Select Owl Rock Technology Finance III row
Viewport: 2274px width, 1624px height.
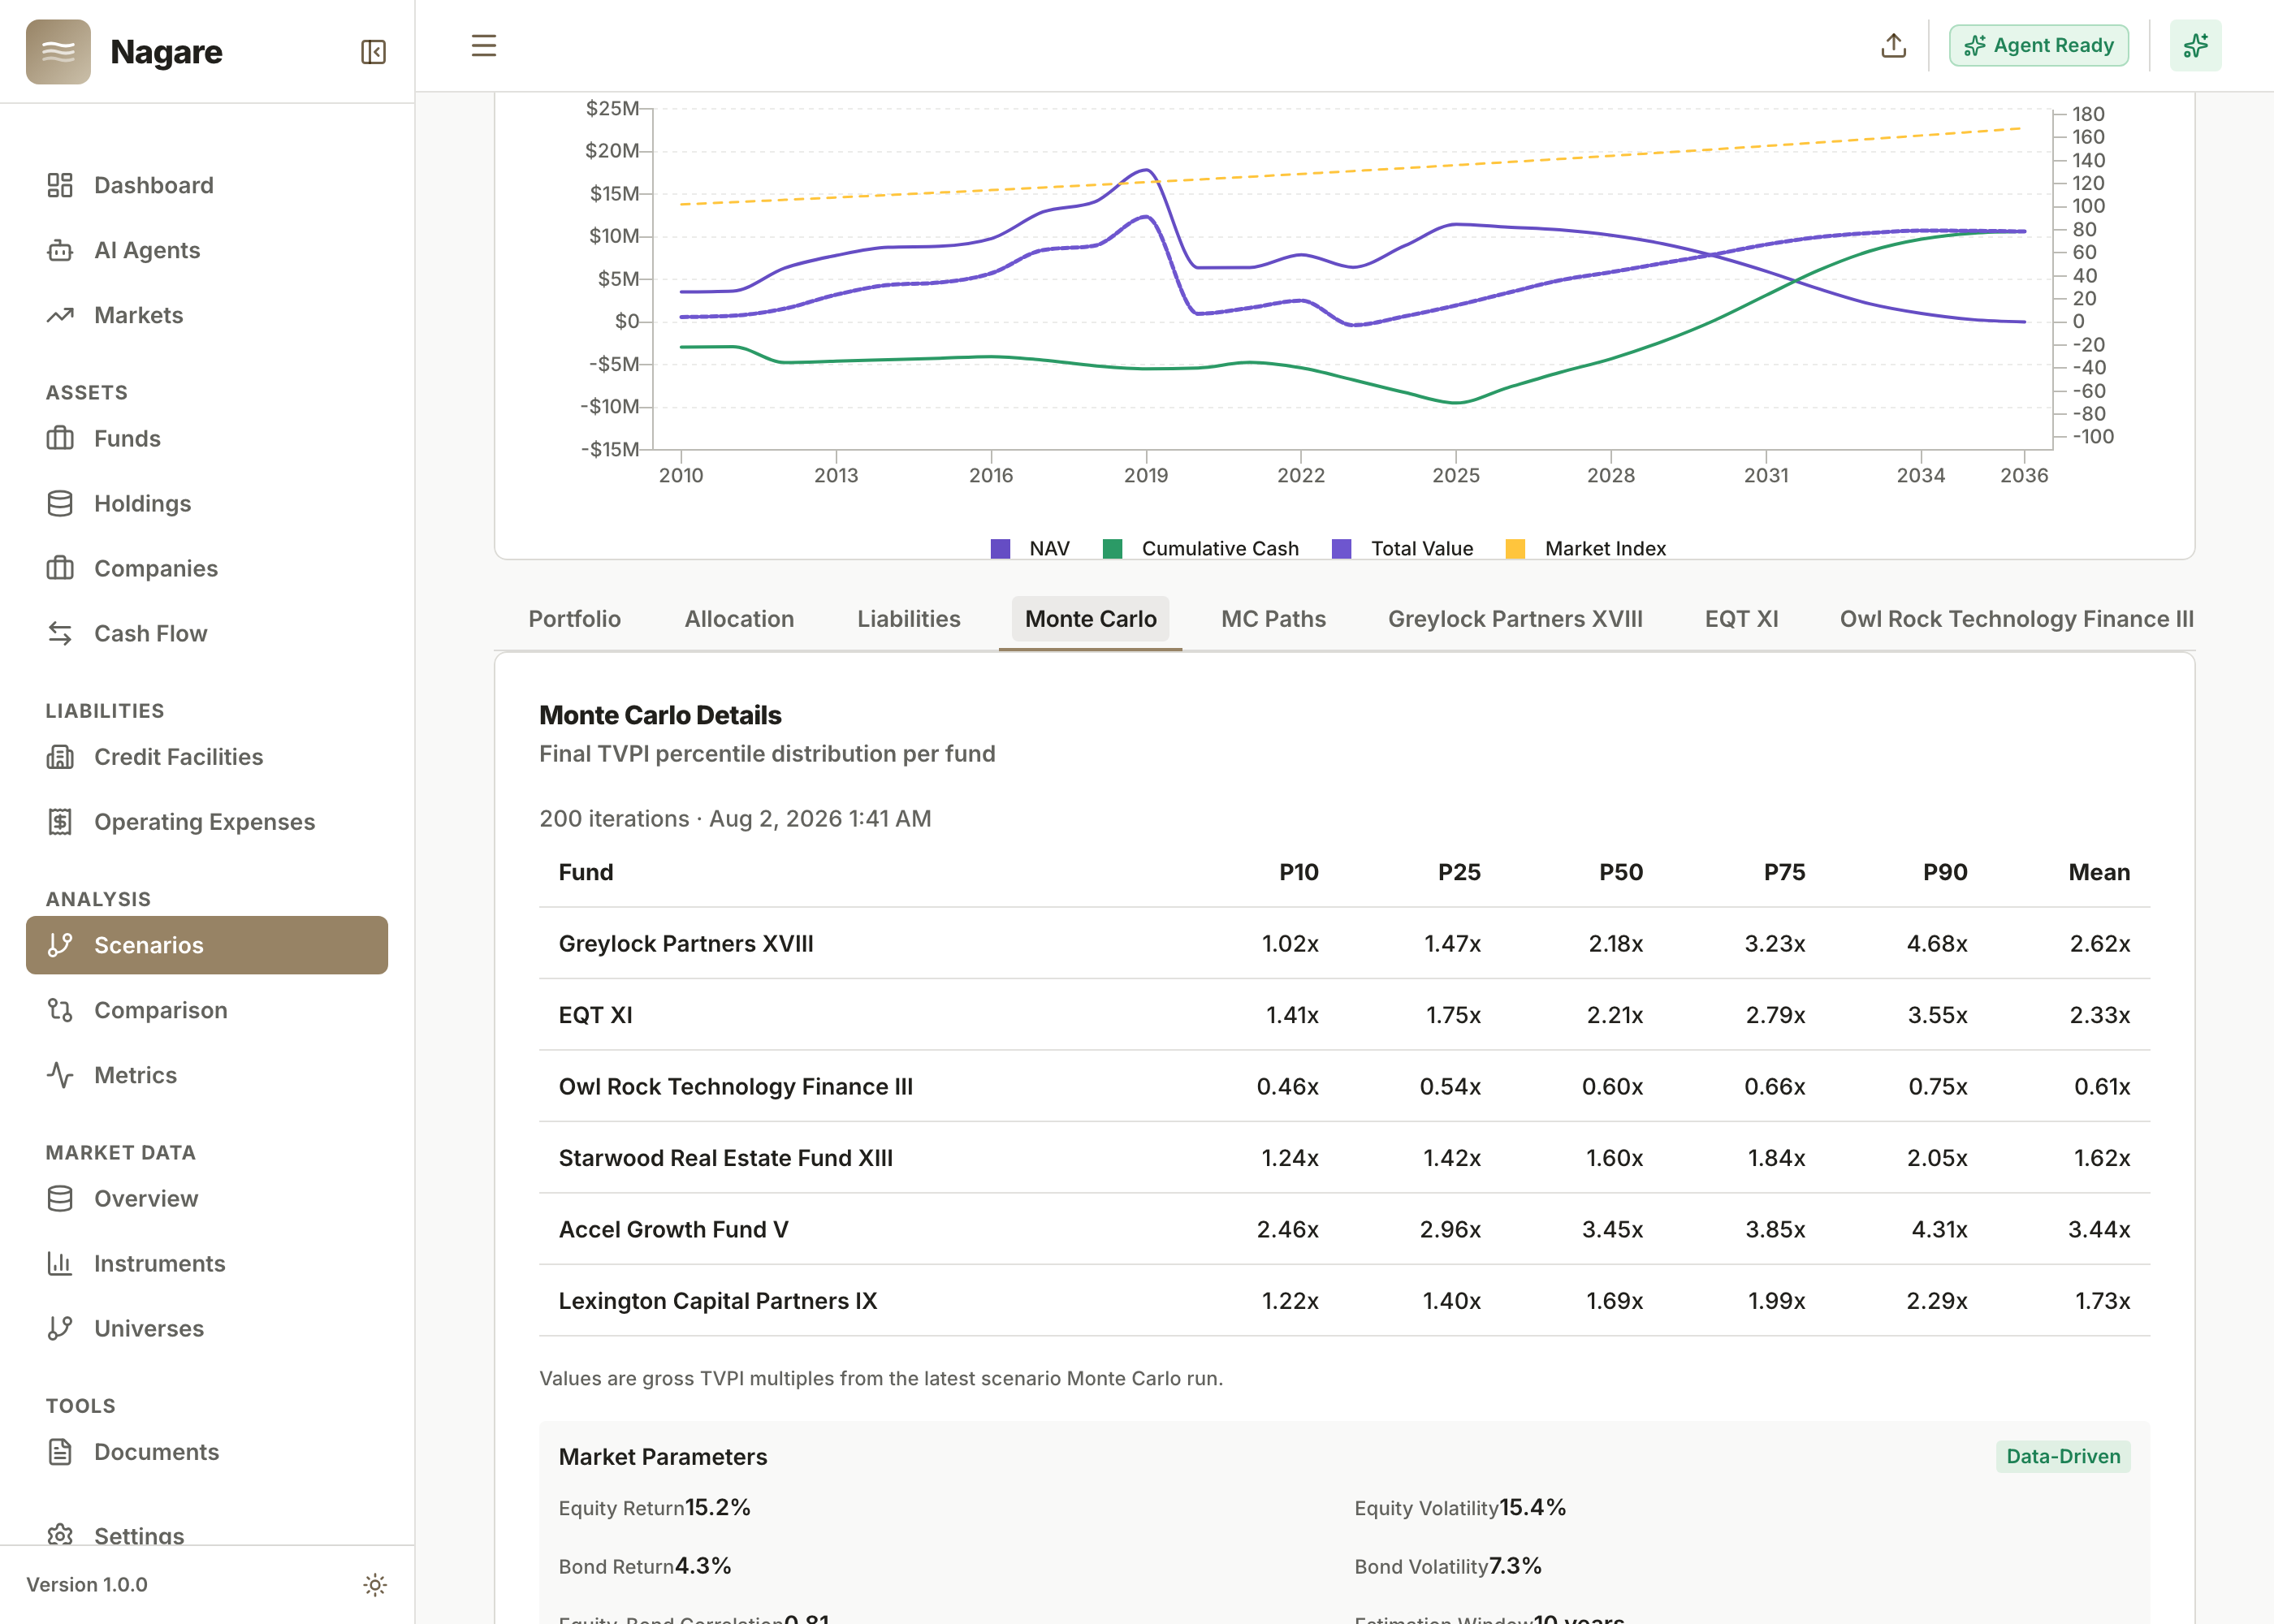pos(1345,1086)
